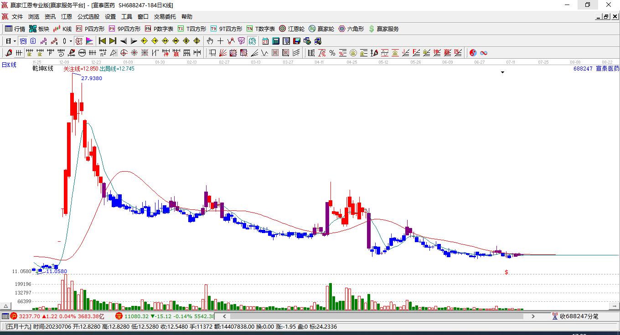620x335 pixels.
Task: Click the gold coin 金 icon
Action: [x=353, y=53]
